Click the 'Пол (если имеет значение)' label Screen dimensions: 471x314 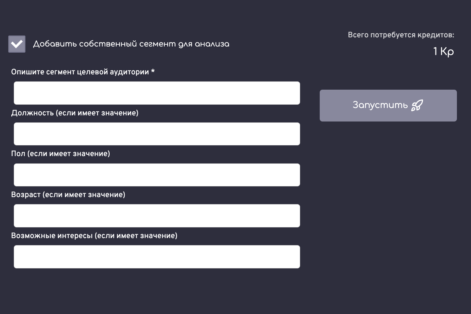tap(61, 154)
